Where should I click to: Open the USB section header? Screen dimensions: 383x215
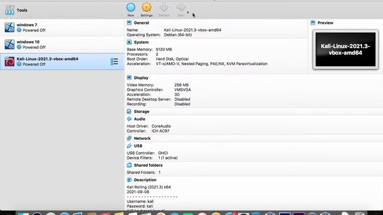[138, 146]
